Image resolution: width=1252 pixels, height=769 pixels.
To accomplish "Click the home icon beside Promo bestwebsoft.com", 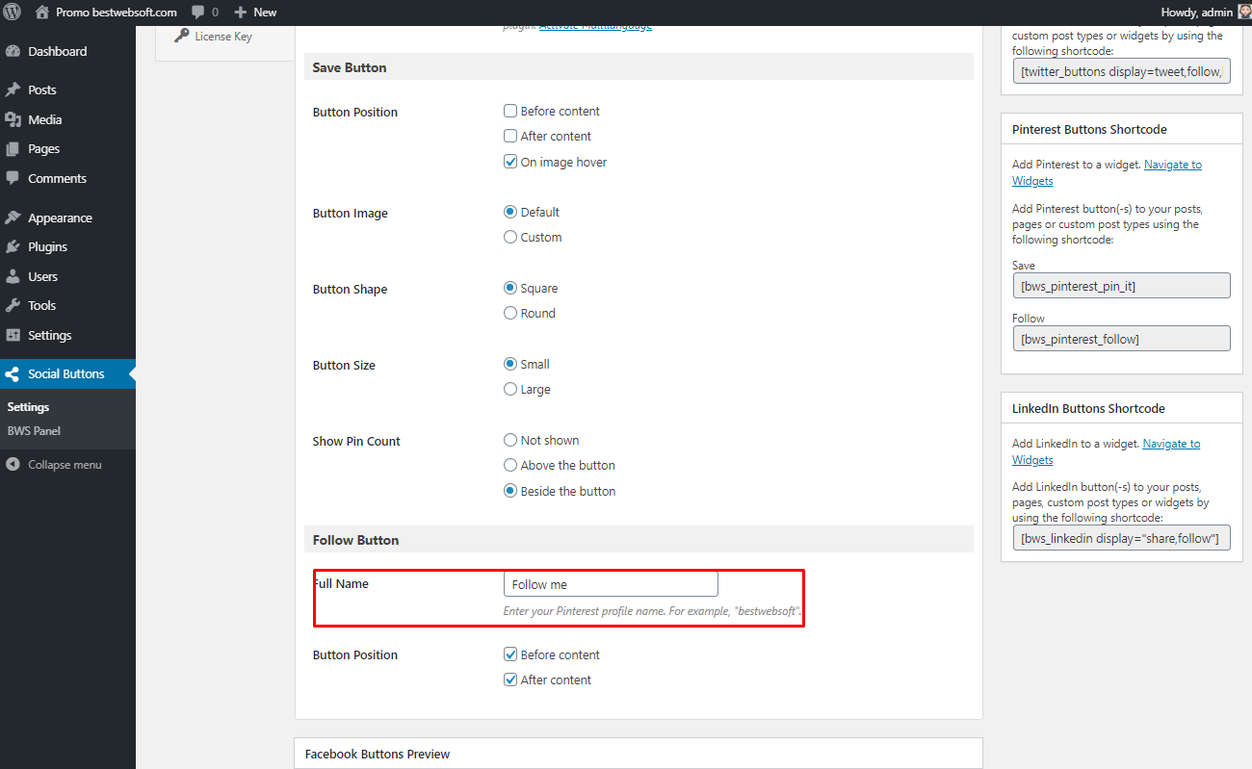I will 41,13.
